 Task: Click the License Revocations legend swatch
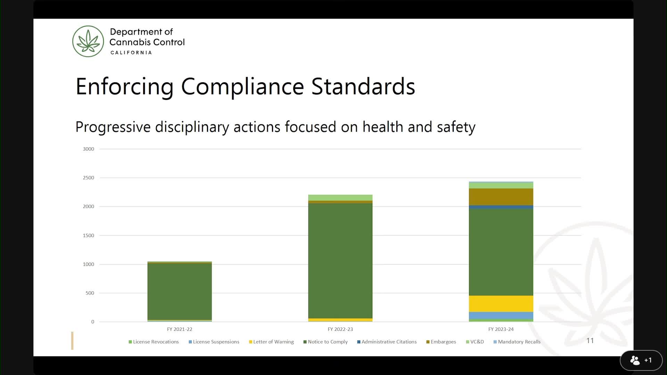[130, 342]
